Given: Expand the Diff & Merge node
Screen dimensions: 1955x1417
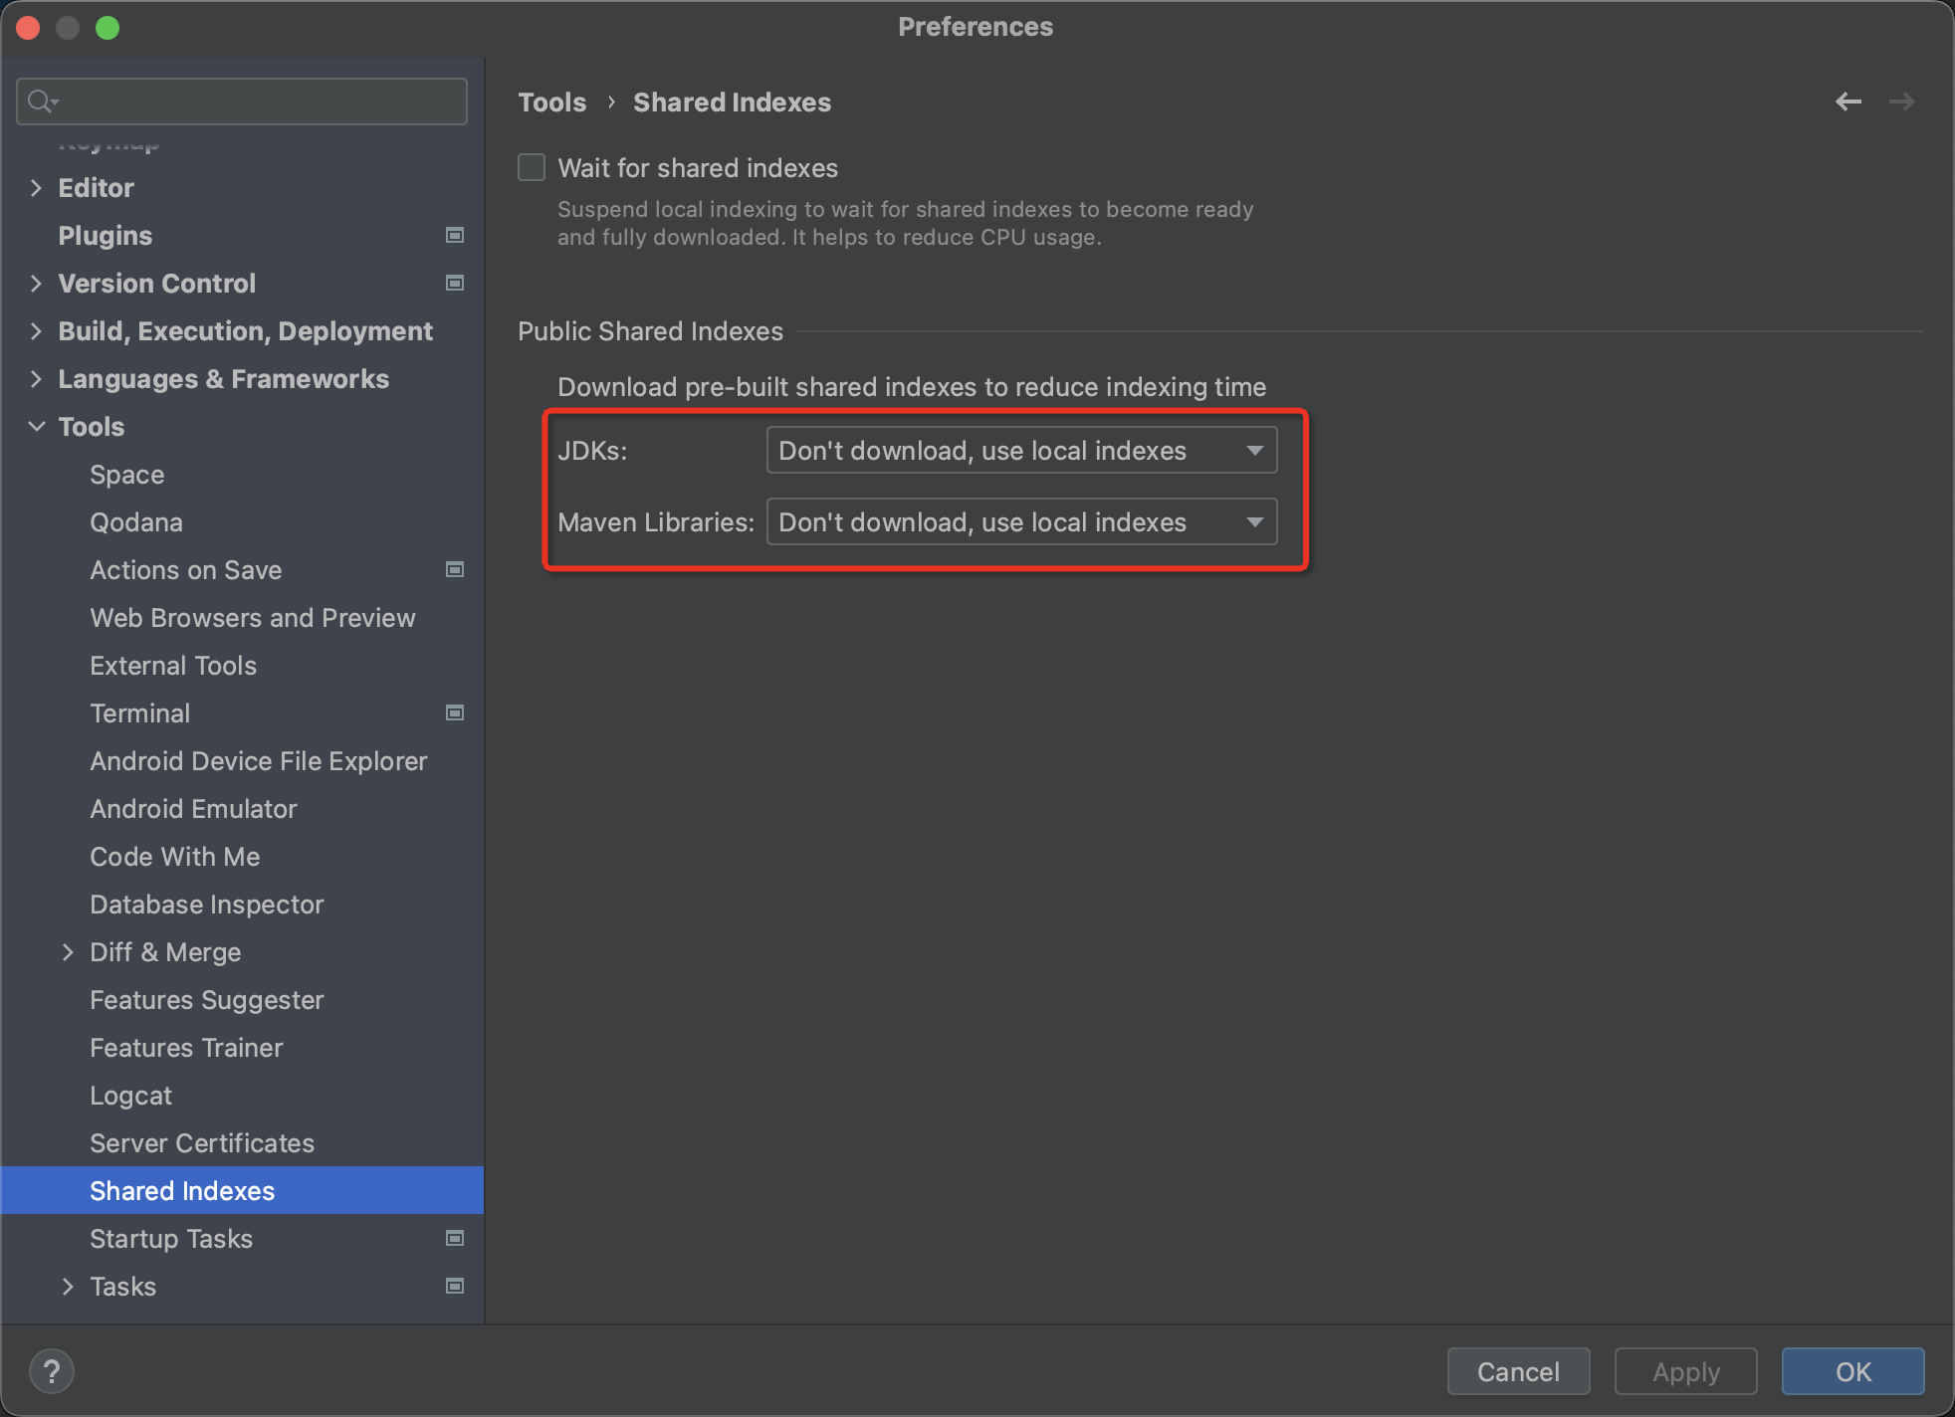Looking at the screenshot, I should (68, 952).
